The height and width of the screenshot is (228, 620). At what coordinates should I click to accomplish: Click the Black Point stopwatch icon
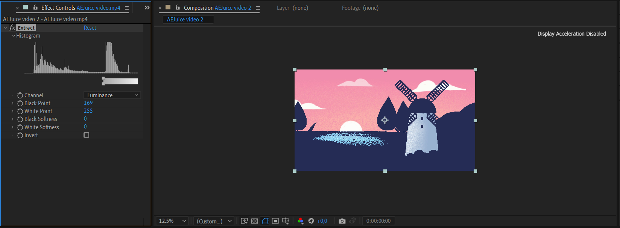20,103
